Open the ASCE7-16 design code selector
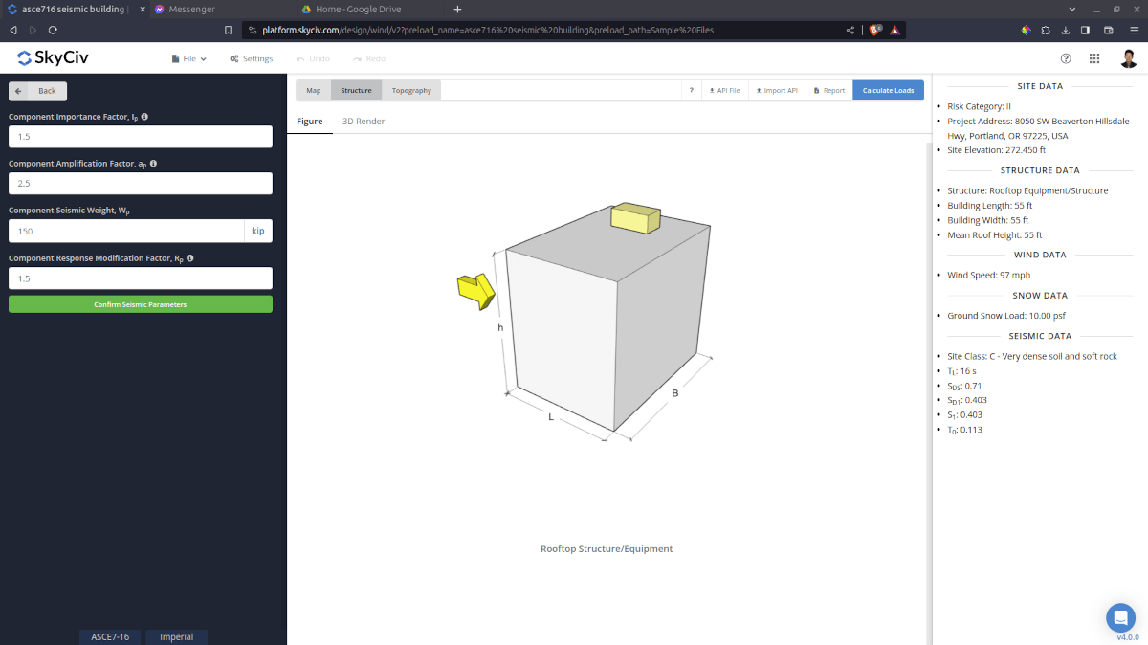This screenshot has width=1148, height=645. (110, 636)
